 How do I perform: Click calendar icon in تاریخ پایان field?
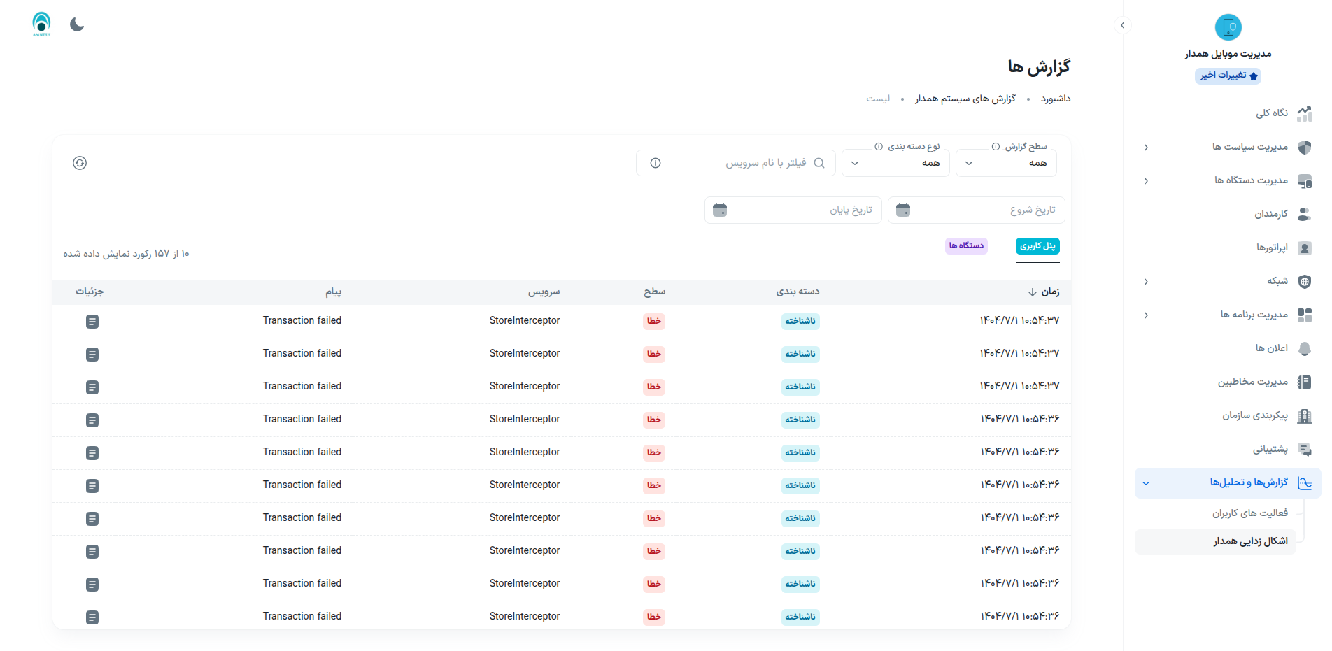(x=720, y=210)
